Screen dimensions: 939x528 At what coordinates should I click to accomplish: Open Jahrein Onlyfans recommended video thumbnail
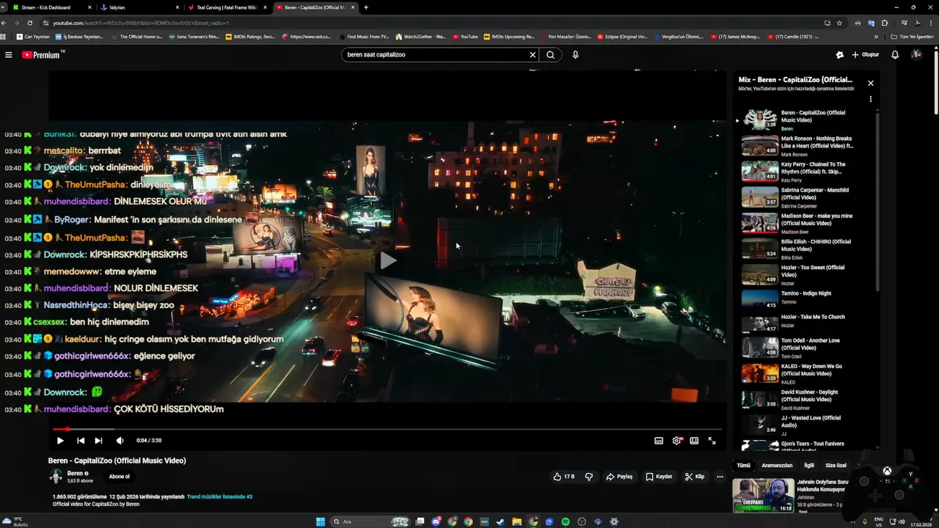click(762, 496)
